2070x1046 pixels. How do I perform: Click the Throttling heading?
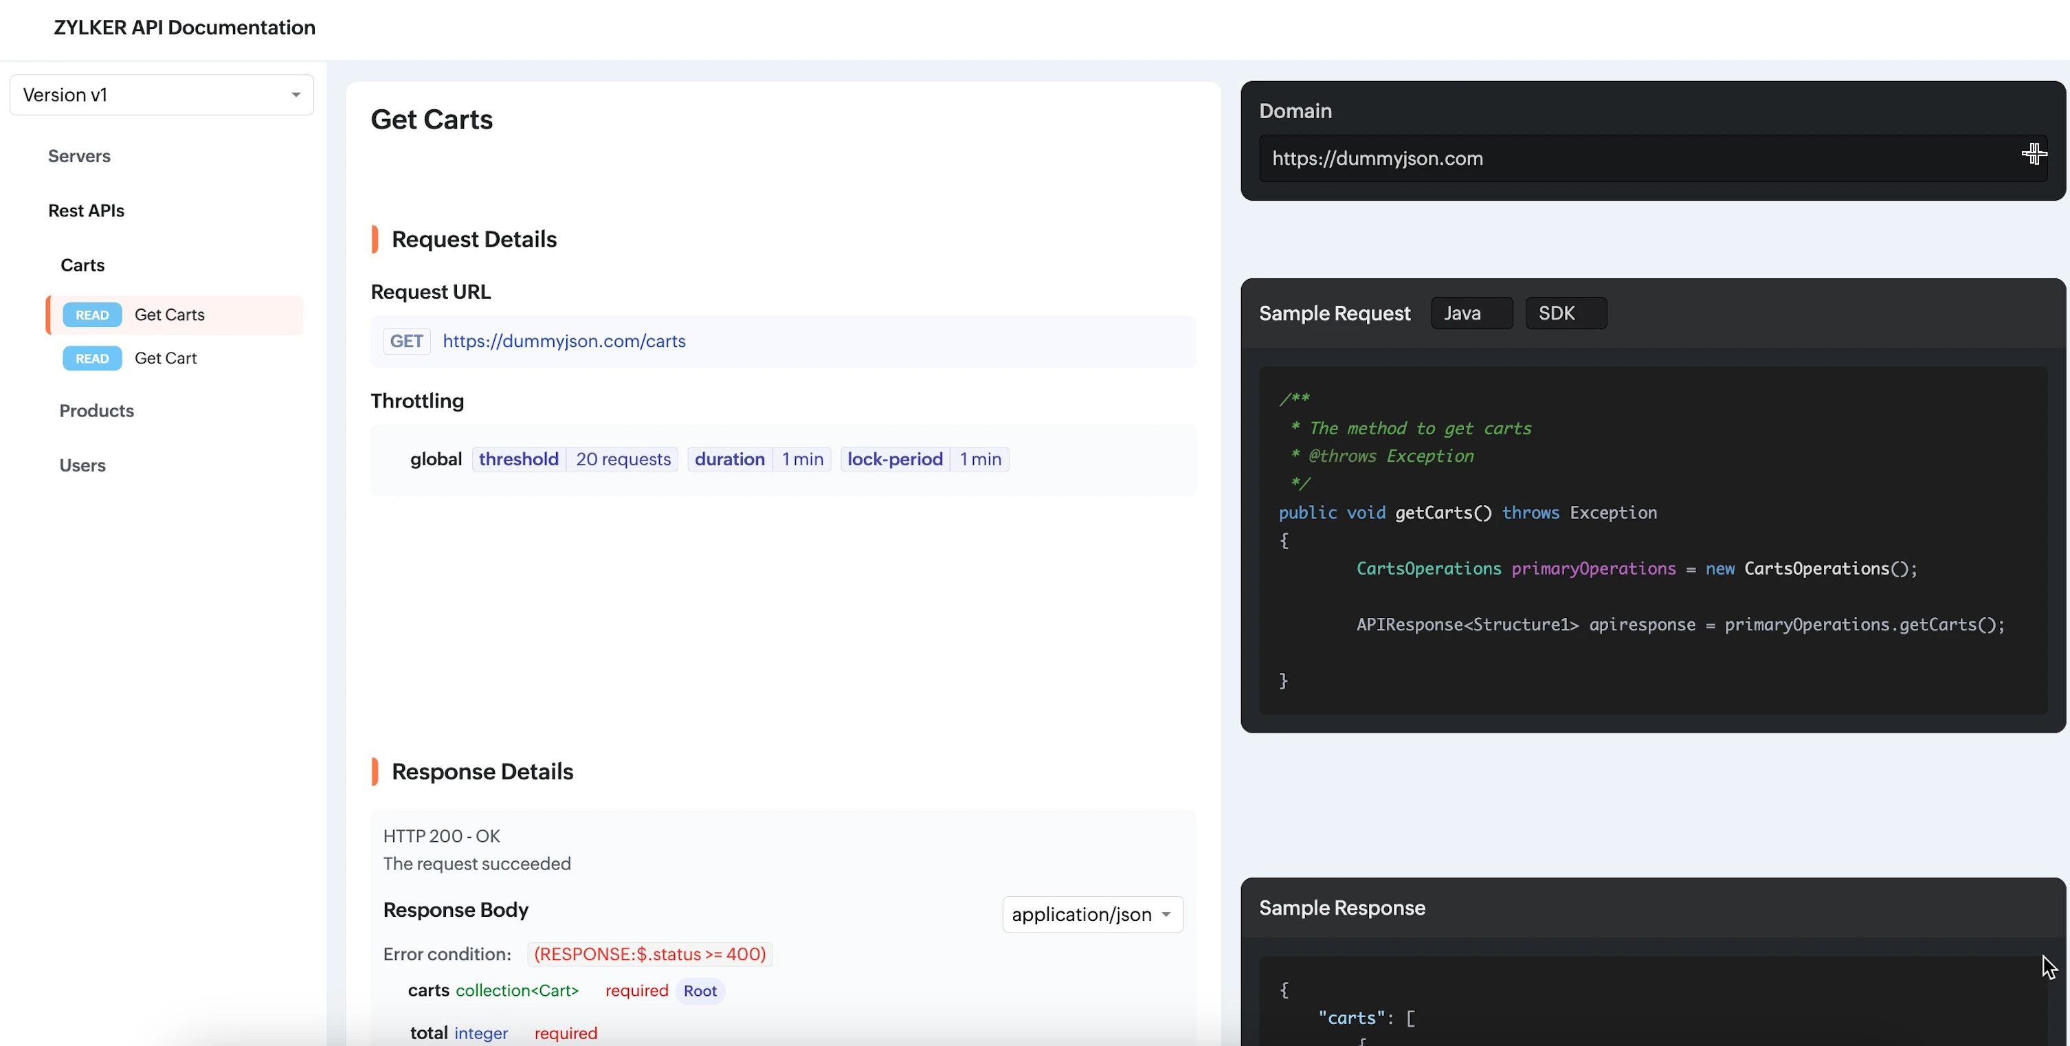pos(417,401)
